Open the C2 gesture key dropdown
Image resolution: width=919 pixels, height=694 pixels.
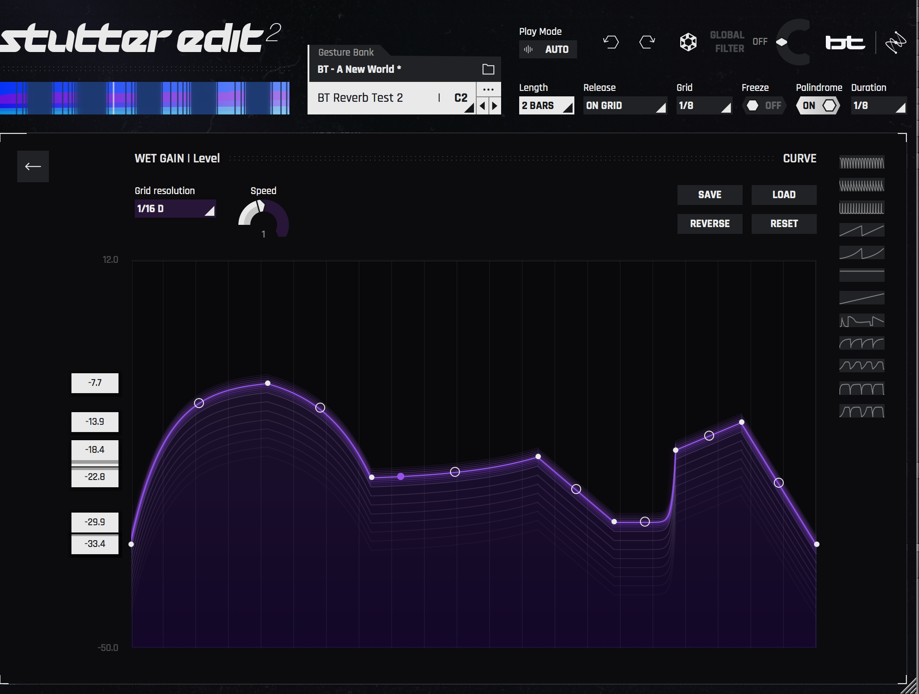463,98
